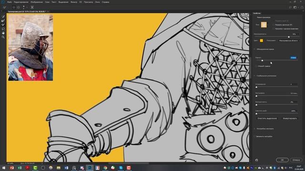Image resolution: width=305 pixels, height=171 pixels.
Task: Click the Контрастность percent field
Action: pyautogui.click(x=294, y=102)
